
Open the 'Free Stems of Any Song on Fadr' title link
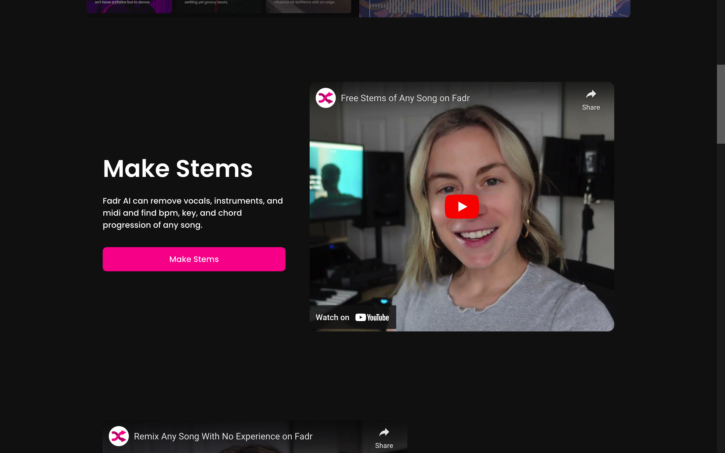[405, 98]
